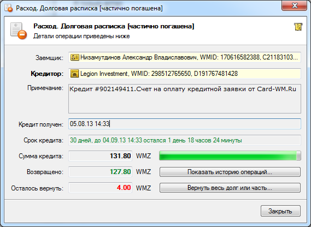
Task: Click Детали операции приведены ниже subtitle
Action: pyautogui.click(x=81, y=36)
